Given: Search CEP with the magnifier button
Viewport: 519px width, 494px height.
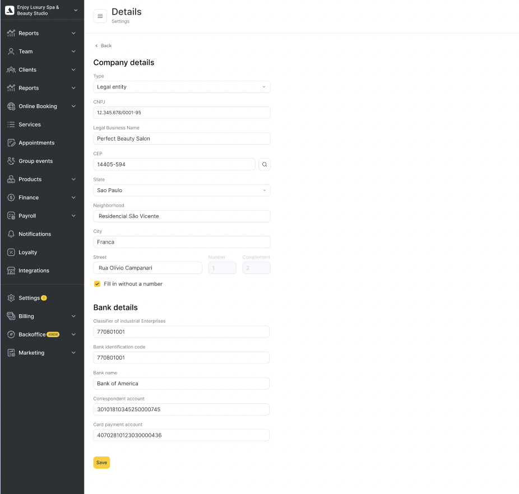Looking at the screenshot, I should (x=264, y=165).
